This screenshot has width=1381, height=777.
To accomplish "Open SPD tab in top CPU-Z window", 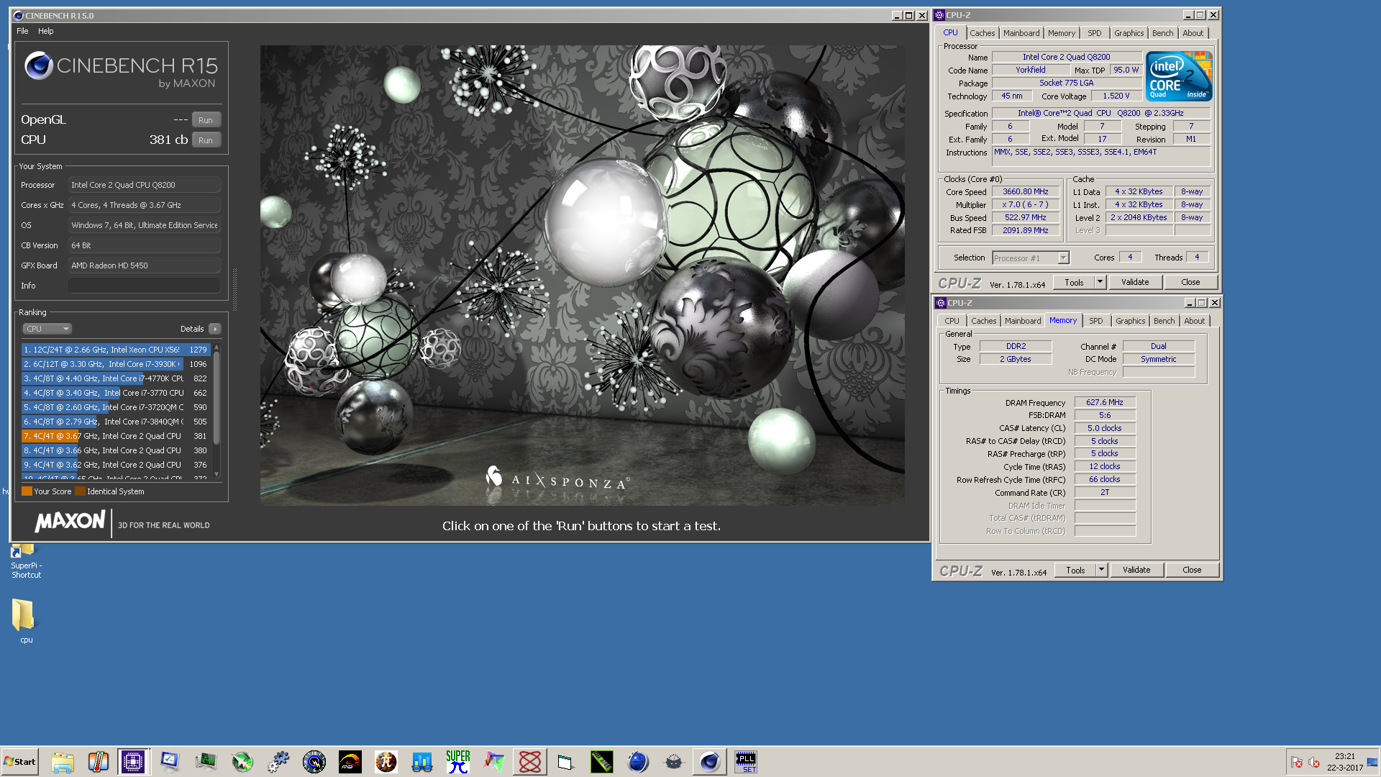I will tap(1094, 33).
